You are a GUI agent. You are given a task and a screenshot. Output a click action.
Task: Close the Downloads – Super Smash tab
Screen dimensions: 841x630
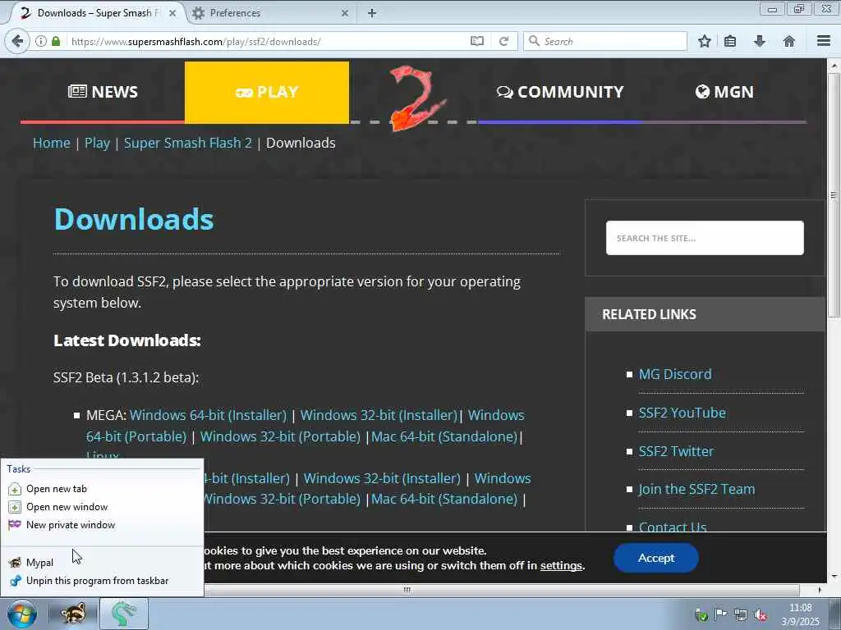click(x=172, y=13)
